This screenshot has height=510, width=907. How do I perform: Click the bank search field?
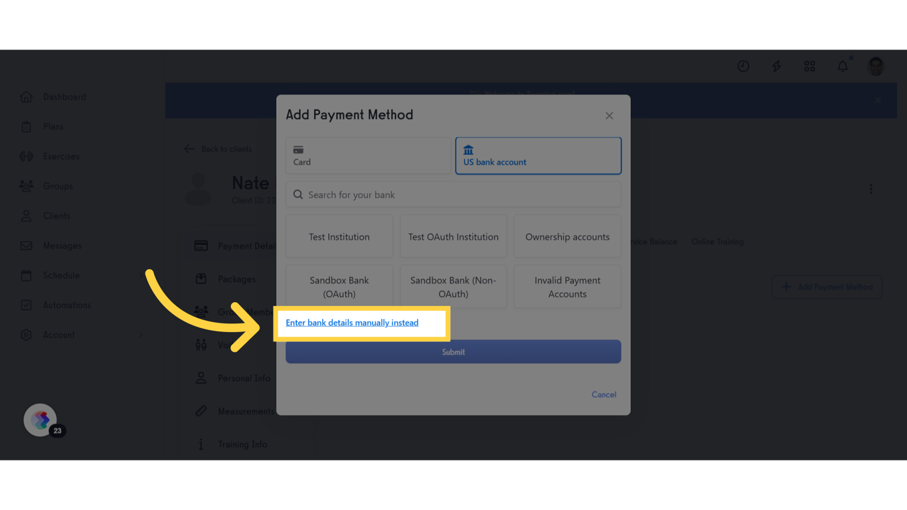tap(453, 194)
